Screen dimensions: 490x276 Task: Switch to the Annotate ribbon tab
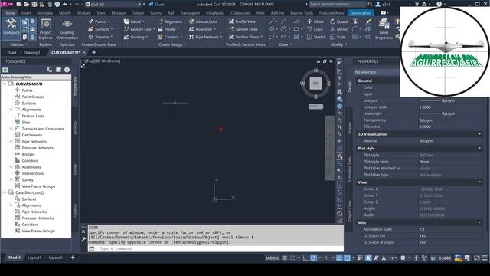pyautogui.click(x=44, y=13)
